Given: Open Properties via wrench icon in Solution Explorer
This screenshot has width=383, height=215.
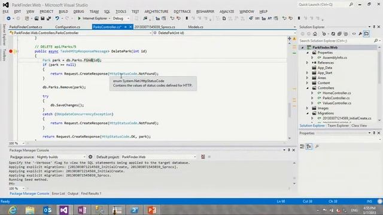Looking at the screenshot, I should click(360, 34).
